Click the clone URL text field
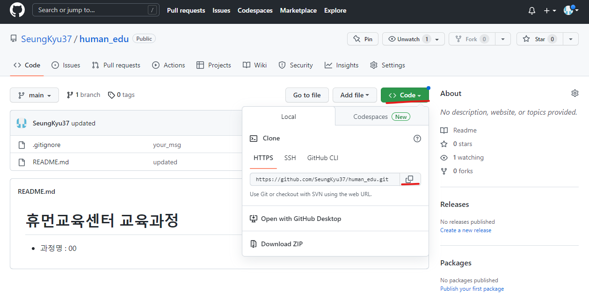Viewport: 589px width, 308px height. 325,179
